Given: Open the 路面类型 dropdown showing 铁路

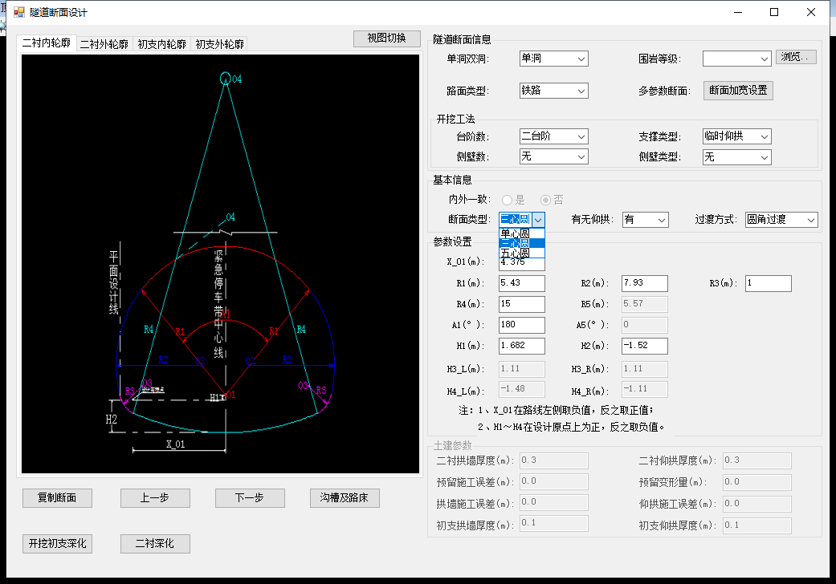Looking at the screenshot, I should [553, 91].
